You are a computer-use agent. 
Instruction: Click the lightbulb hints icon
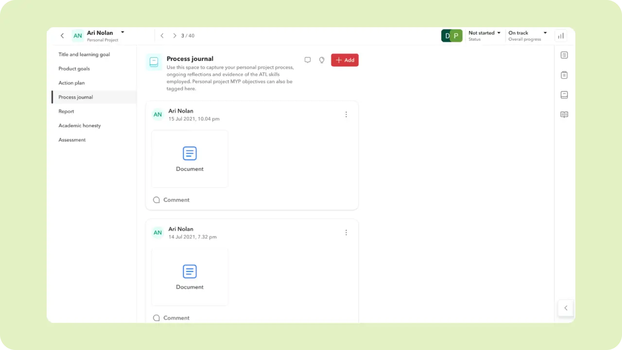tap(322, 60)
